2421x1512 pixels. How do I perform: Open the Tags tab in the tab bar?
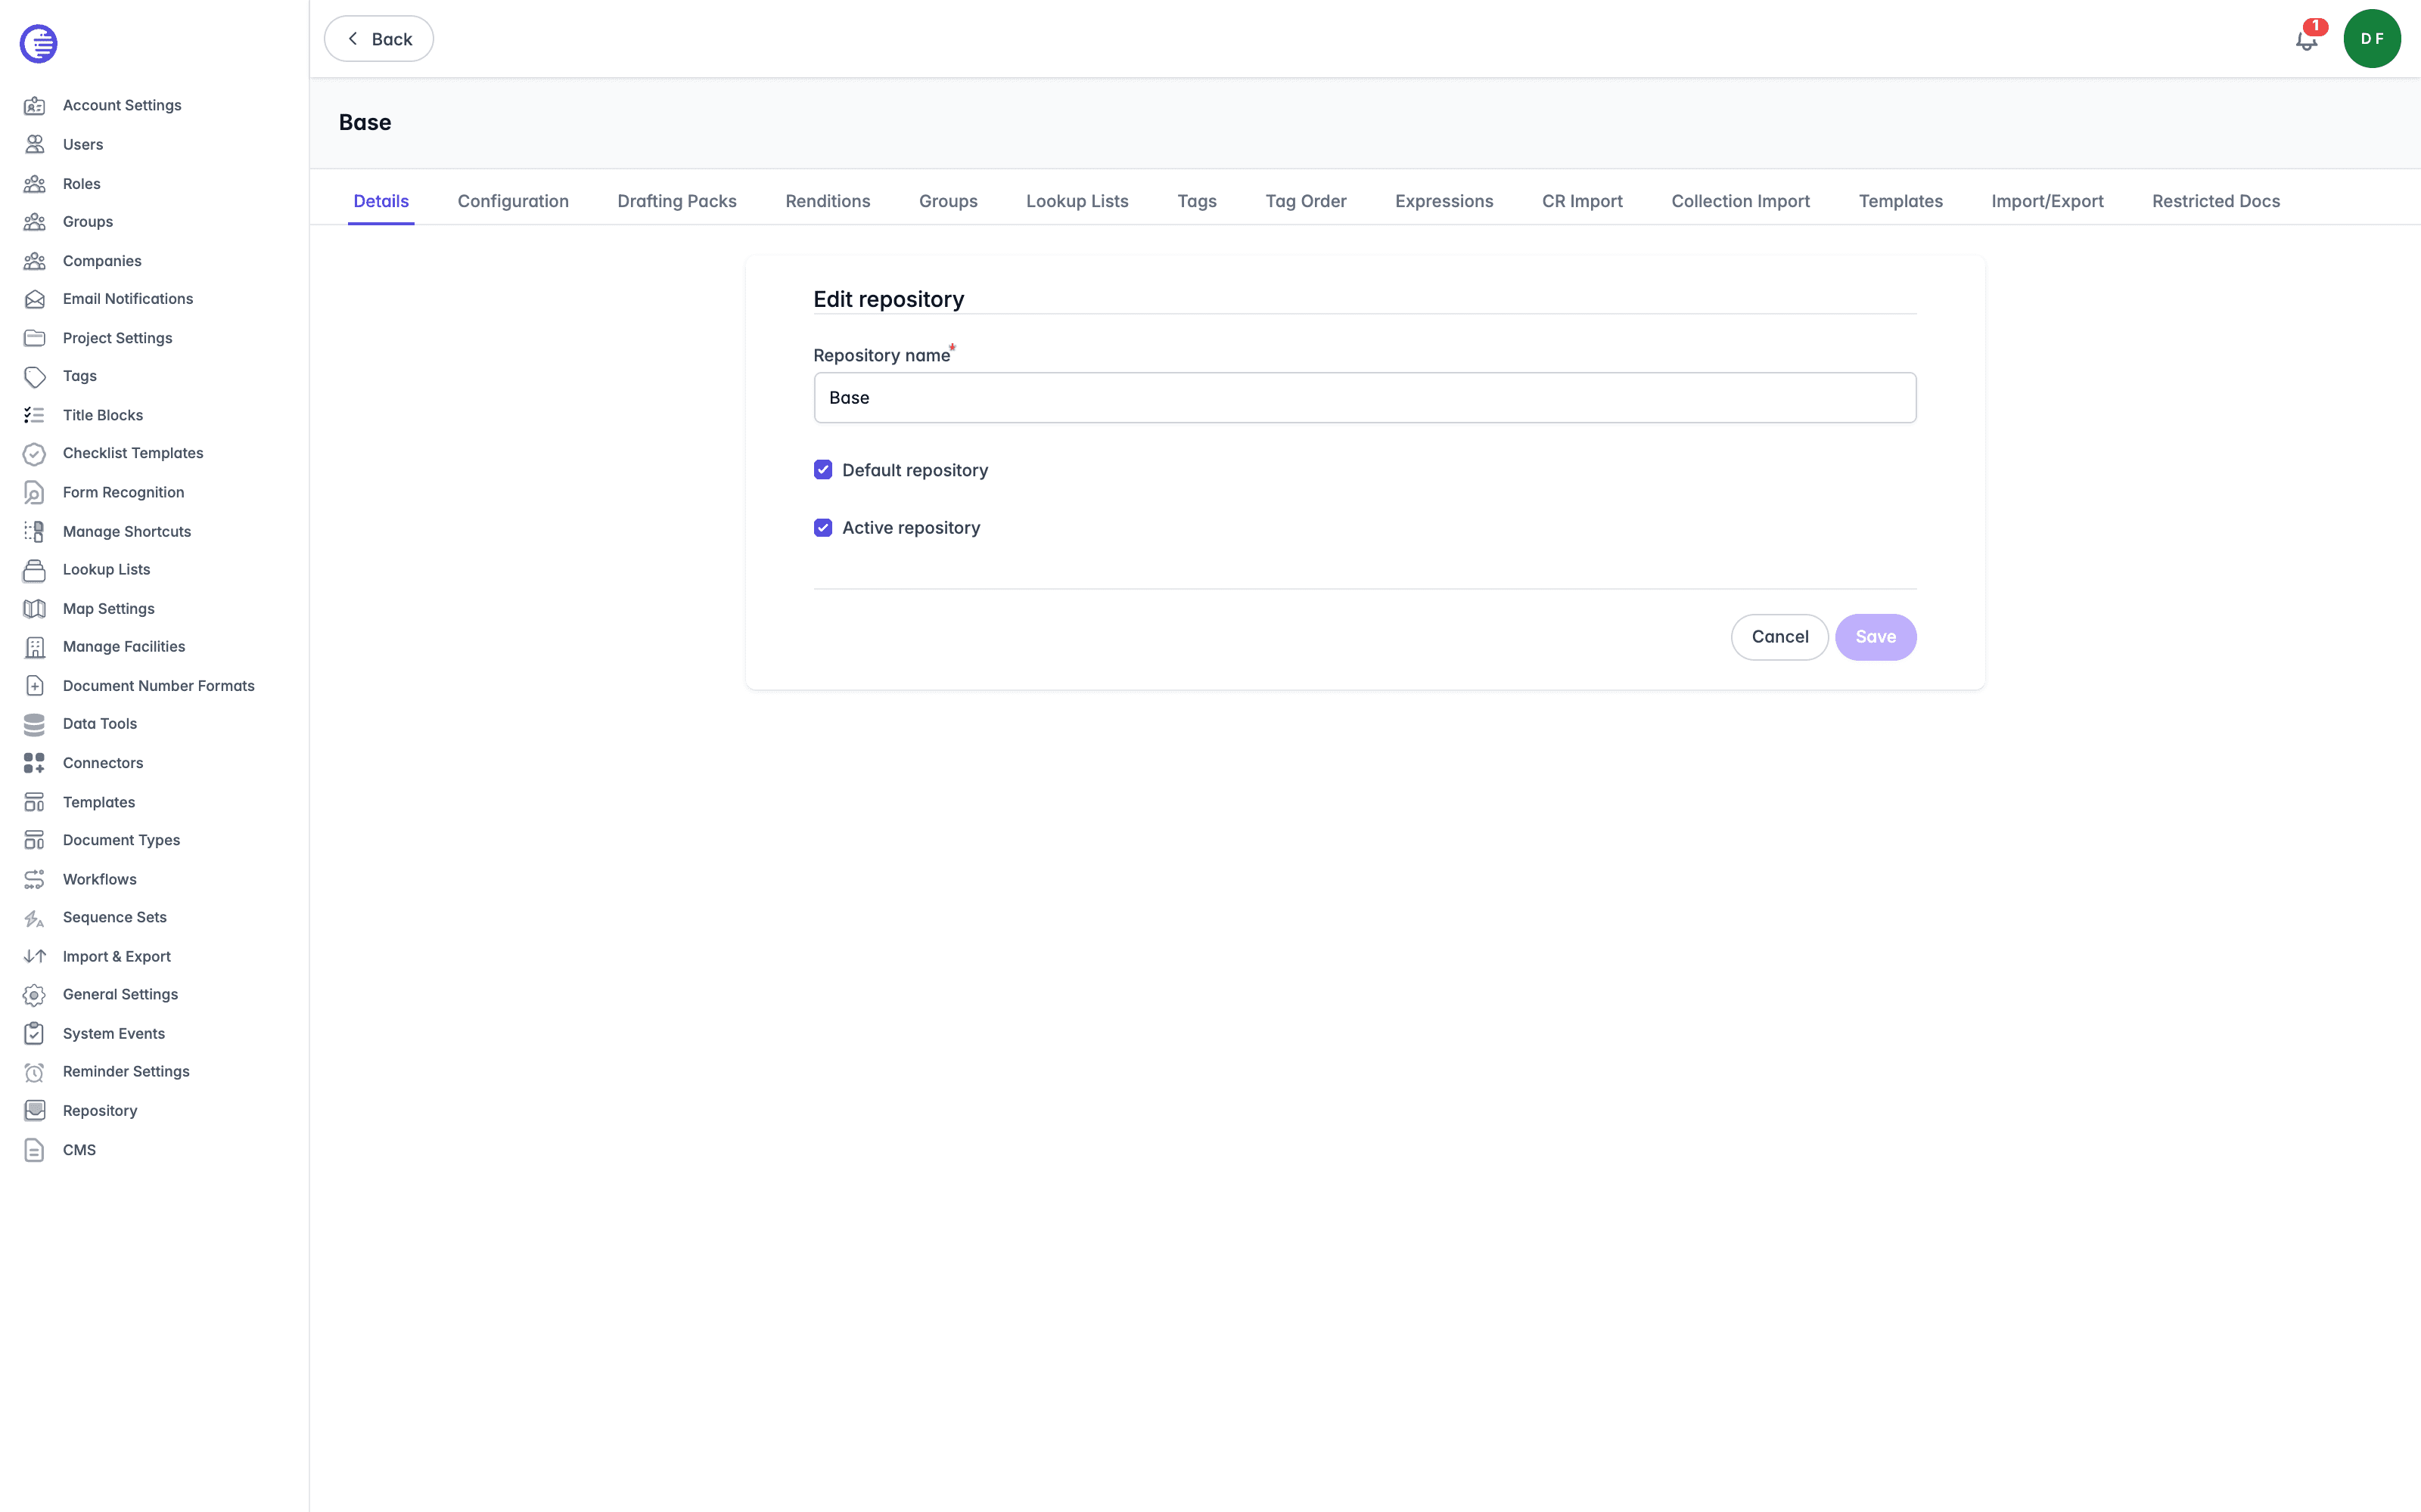tap(1196, 201)
